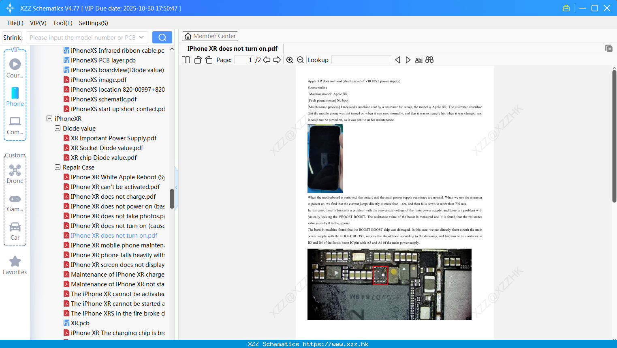Open iPhoneXS PCB layer.pcb
This screenshot has width=617, height=348.
pos(100,60)
